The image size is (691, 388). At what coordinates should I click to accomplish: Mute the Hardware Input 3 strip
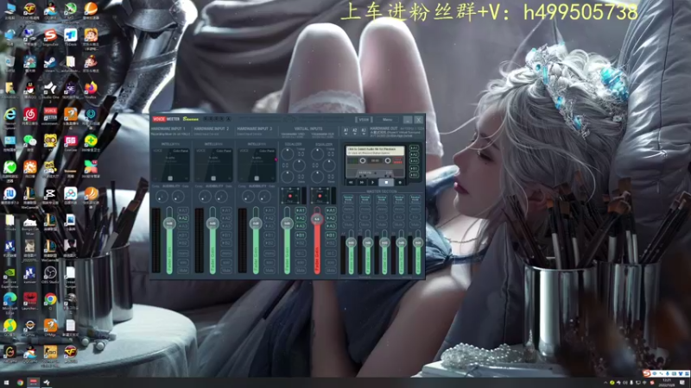(269, 270)
